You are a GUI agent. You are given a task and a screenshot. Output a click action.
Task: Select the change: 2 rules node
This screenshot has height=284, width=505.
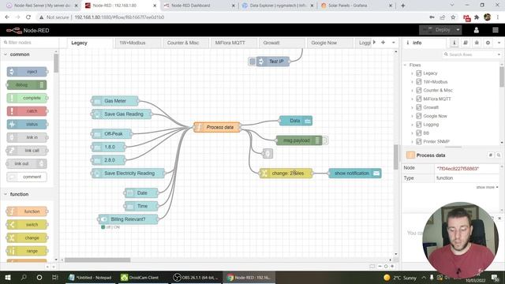point(286,174)
